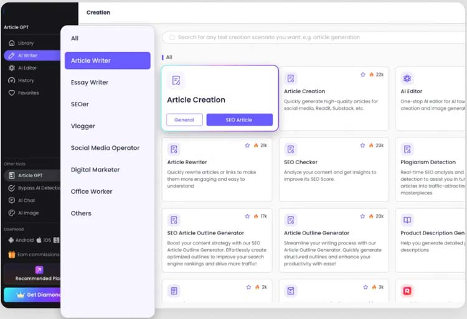Screen dimensions: 467x319
Task: Open the Article Outline Generator title
Action: 316,233
